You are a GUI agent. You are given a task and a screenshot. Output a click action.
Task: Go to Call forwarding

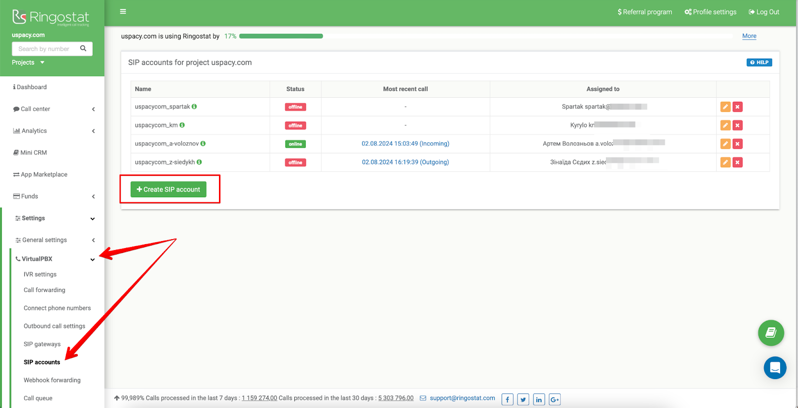pos(44,290)
